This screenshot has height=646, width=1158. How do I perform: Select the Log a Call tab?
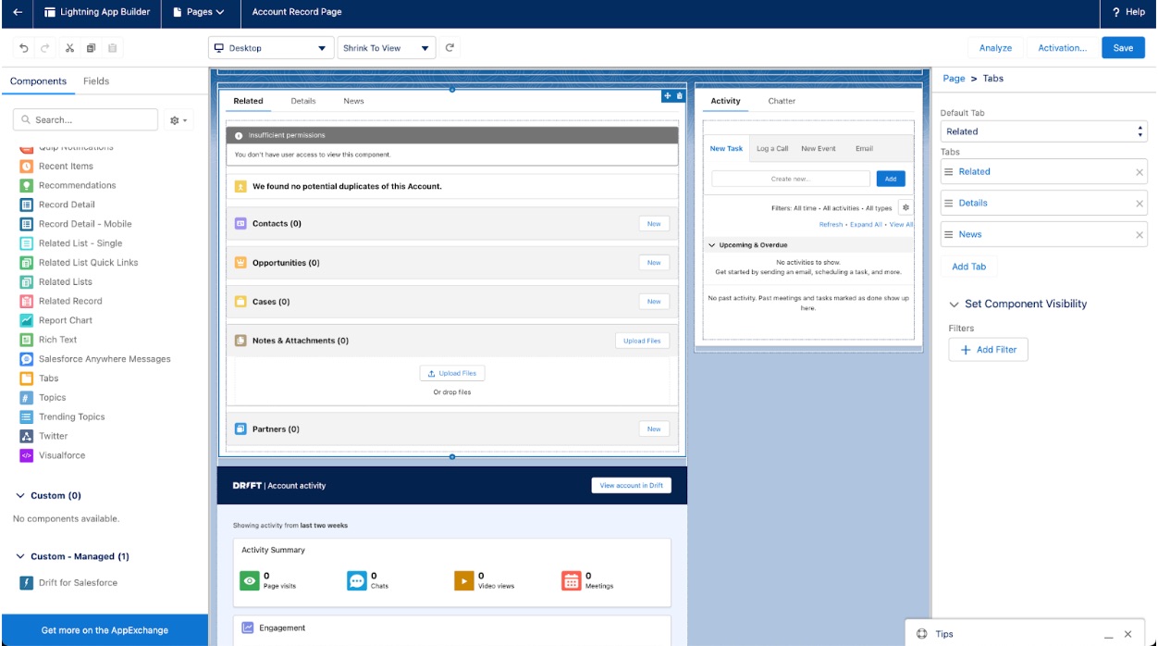click(x=772, y=148)
